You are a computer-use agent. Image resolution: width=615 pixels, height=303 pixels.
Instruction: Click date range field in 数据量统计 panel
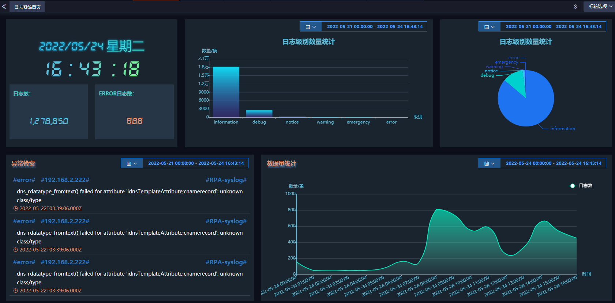553,163
